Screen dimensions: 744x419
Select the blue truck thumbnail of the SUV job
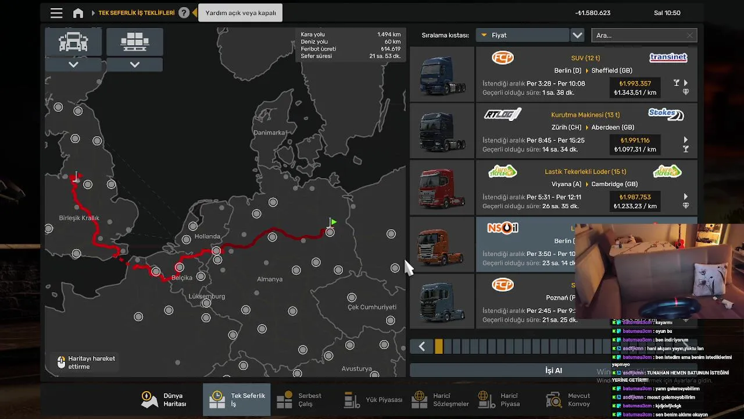coord(442,74)
